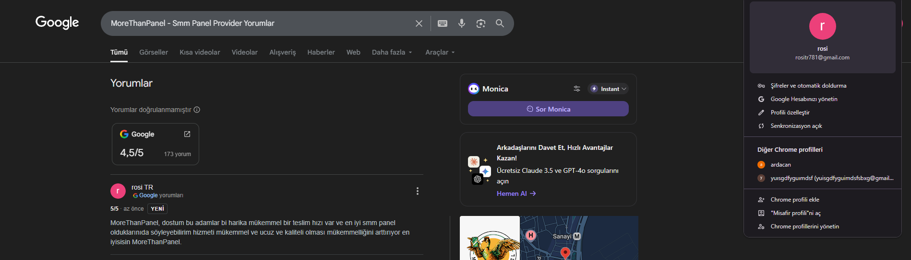911x260 pixels.
Task: Open Google Lens image search
Action: pyautogui.click(x=481, y=23)
